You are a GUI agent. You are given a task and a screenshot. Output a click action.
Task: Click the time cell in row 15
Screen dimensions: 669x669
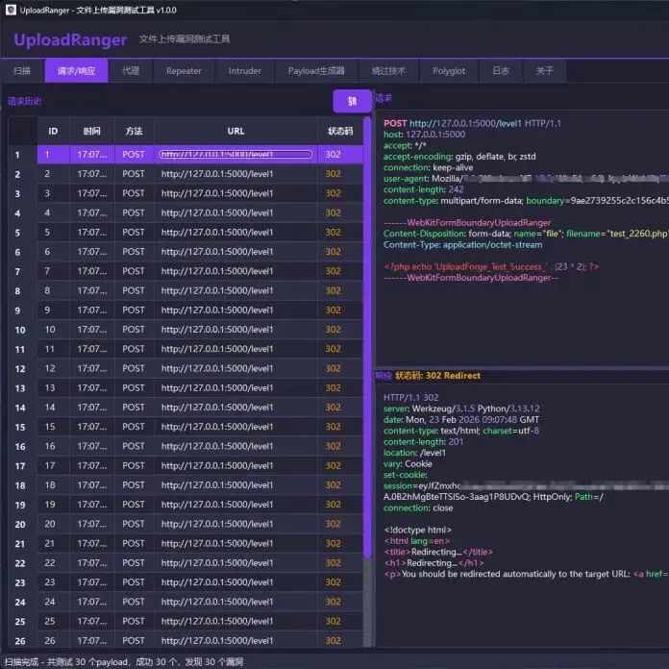tap(92, 427)
